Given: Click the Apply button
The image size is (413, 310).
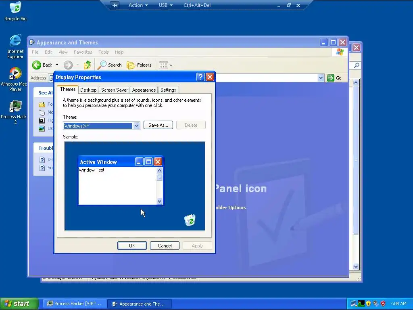Looking at the screenshot, I should click(197, 246).
